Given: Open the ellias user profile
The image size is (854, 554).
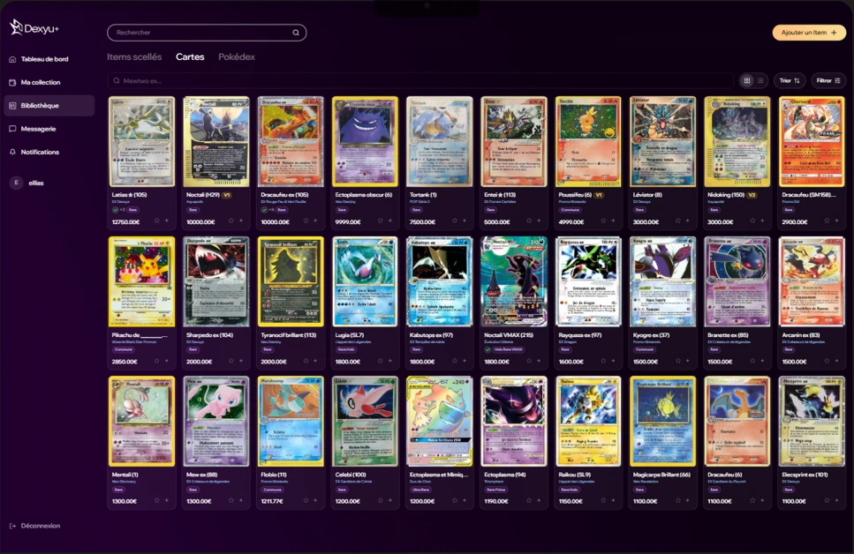Looking at the screenshot, I should click(27, 183).
